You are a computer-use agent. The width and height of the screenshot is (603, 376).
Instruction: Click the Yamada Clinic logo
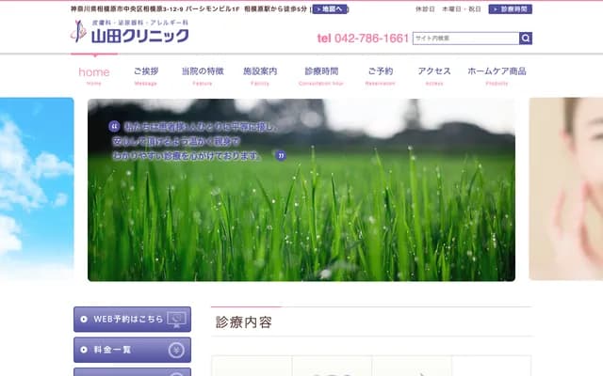coord(130,31)
